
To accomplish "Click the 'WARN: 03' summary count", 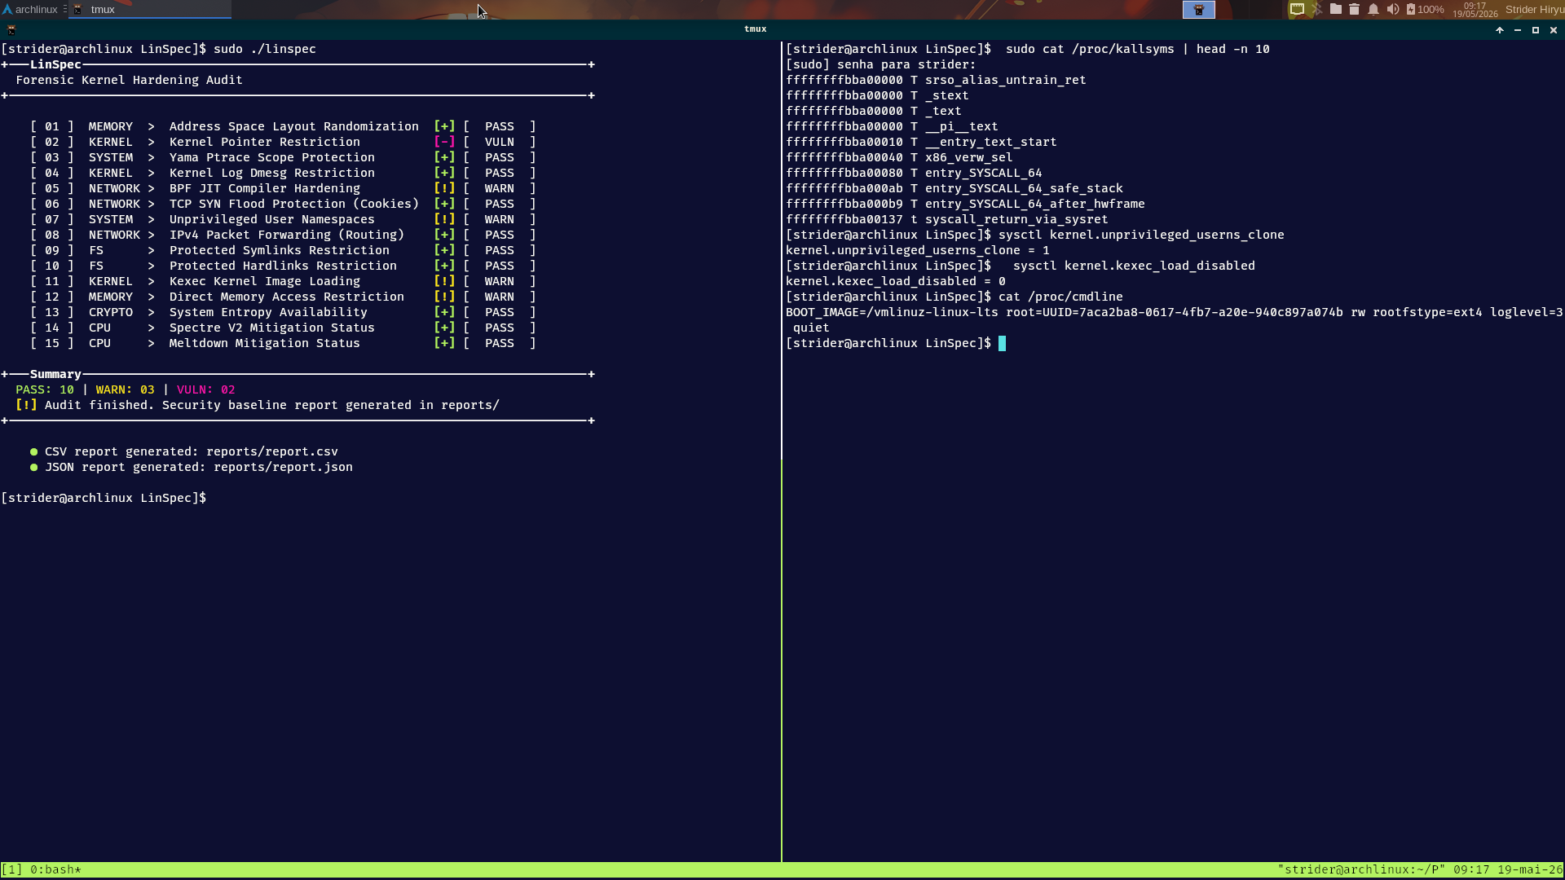I will coord(125,389).
